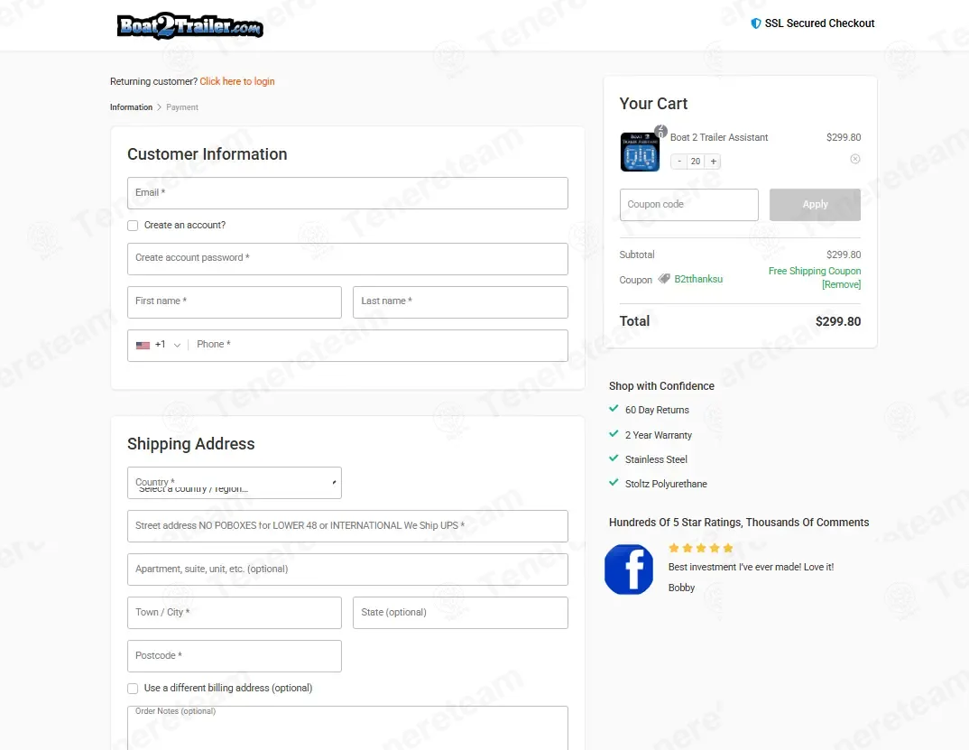
Task: Remove item using the circled X icon
Action: pos(855,159)
